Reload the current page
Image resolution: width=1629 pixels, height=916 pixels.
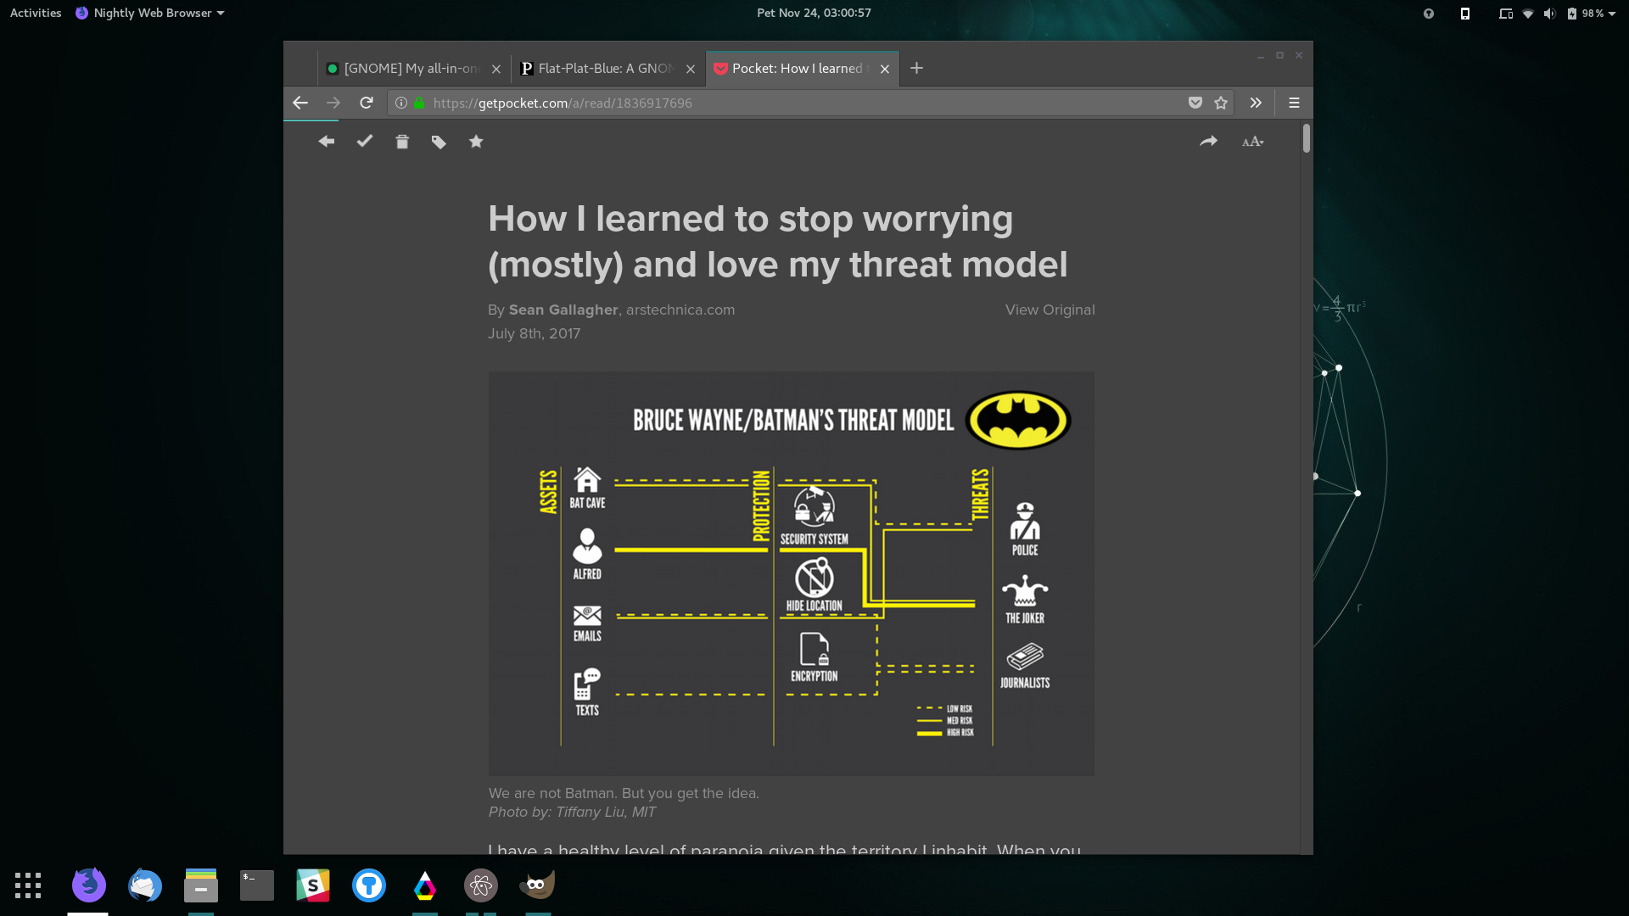pos(367,103)
